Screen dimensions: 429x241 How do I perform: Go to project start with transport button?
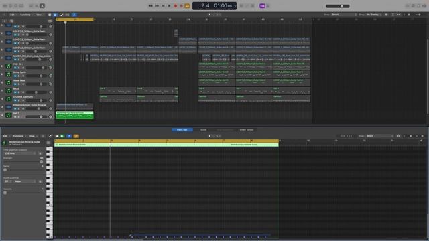point(163,6)
